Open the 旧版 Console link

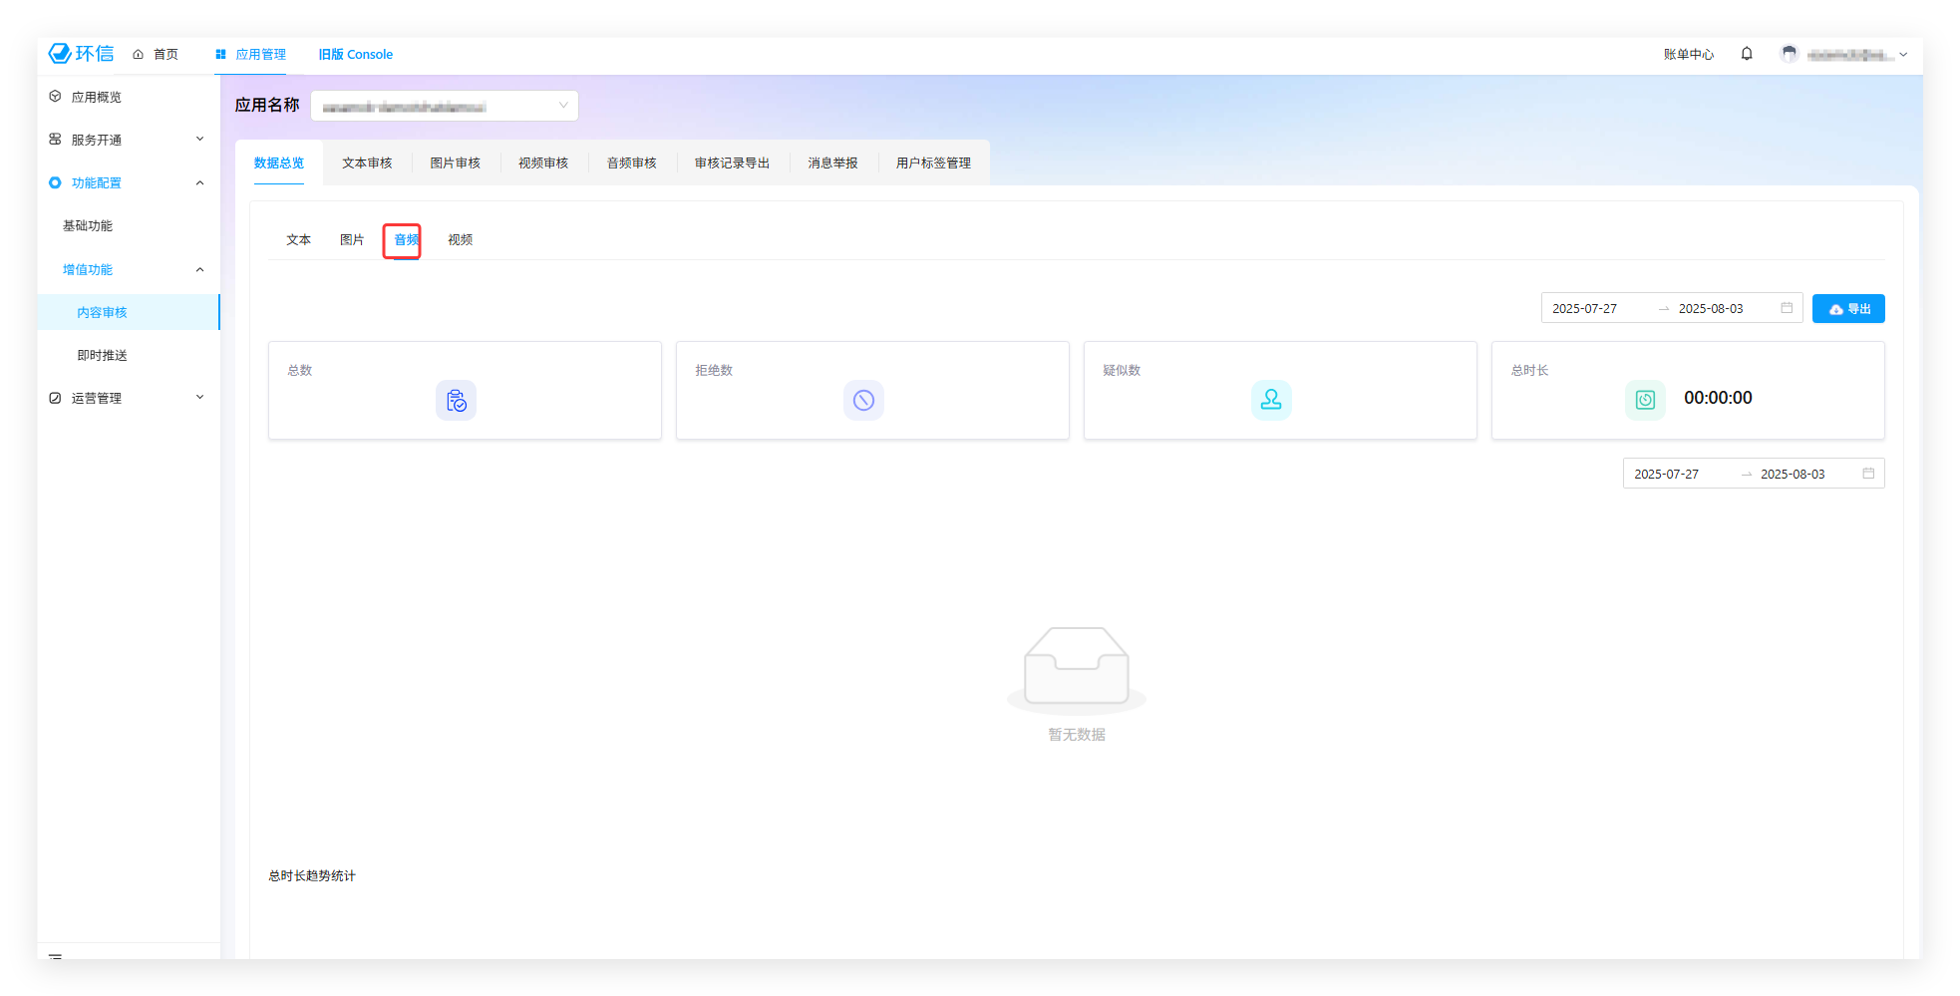pyautogui.click(x=356, y=55)
